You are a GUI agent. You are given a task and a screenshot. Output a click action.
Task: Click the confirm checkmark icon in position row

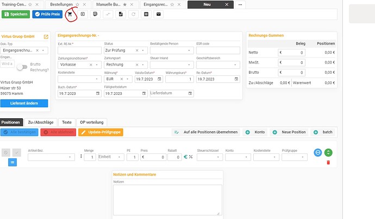17,152
